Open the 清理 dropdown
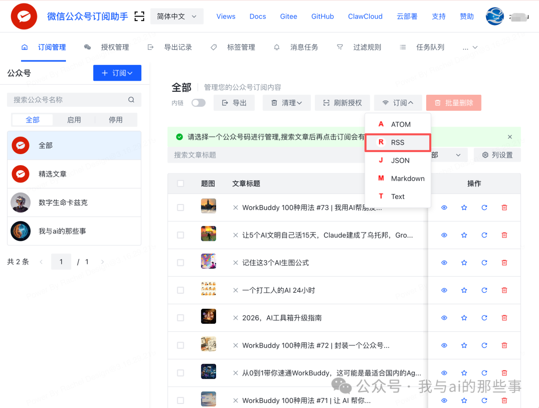 click(x=286, y=103)
